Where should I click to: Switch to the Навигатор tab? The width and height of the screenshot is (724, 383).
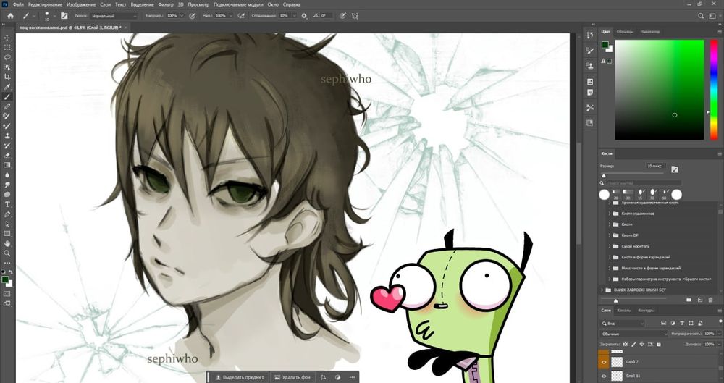[650, 32]
